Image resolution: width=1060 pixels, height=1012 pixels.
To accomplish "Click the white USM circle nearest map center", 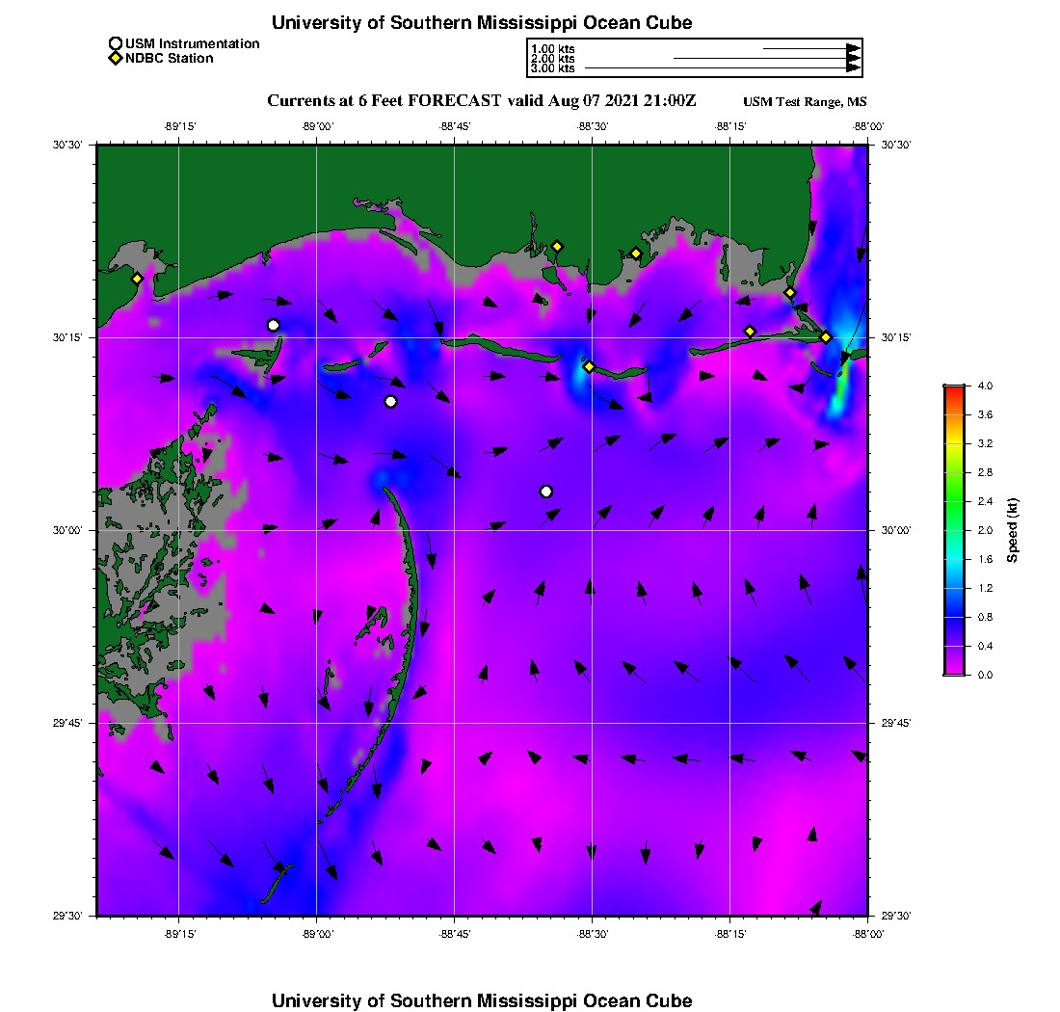I will point(390,401).
